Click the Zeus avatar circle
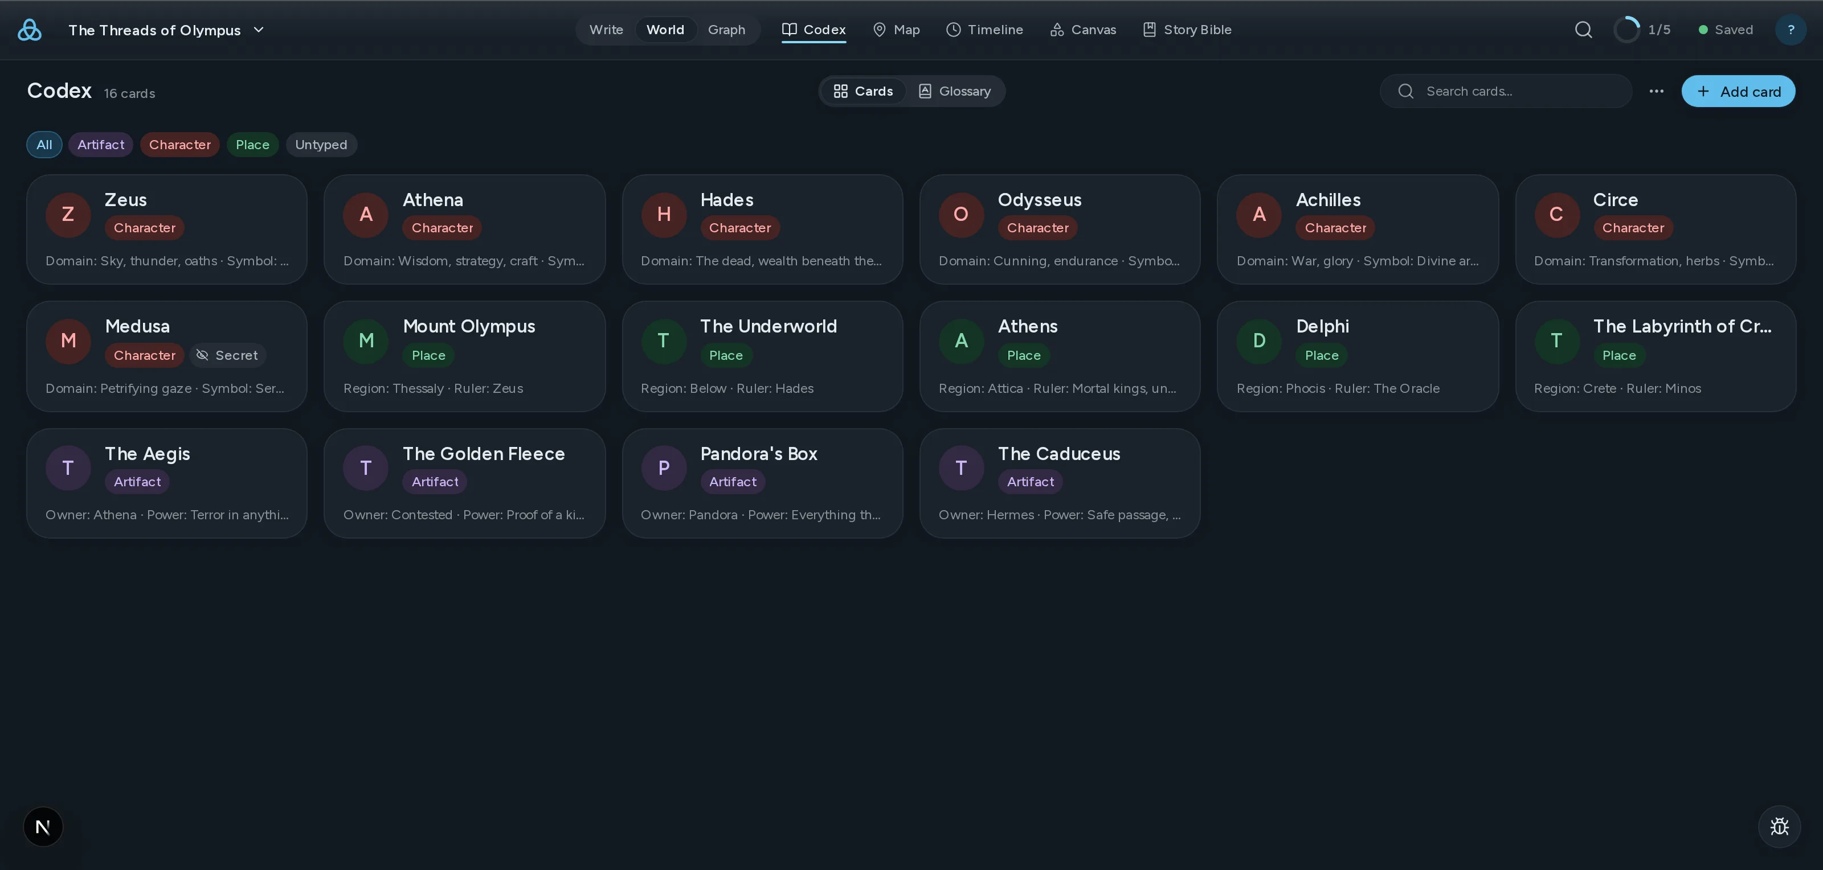 point(68,214)
